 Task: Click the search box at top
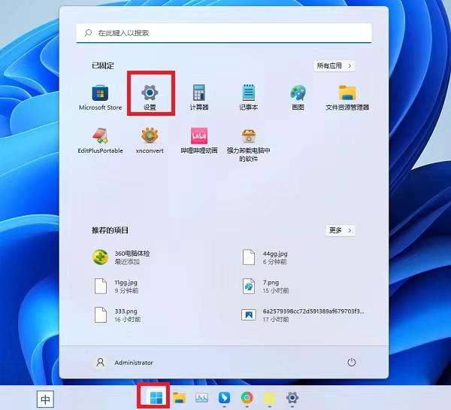[x=224, y=33]
